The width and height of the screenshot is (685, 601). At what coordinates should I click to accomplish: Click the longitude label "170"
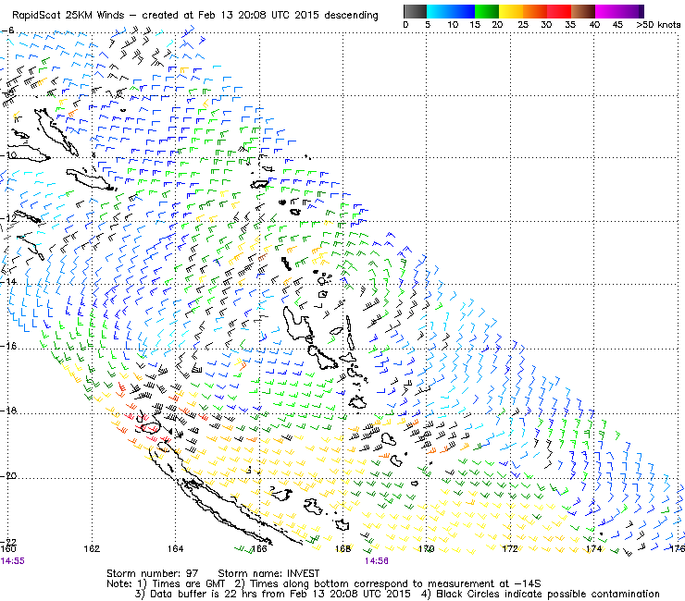point(427,548)
